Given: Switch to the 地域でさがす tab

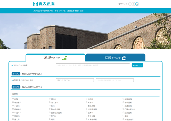Looking at the screenshot, I should pos(56,58).
